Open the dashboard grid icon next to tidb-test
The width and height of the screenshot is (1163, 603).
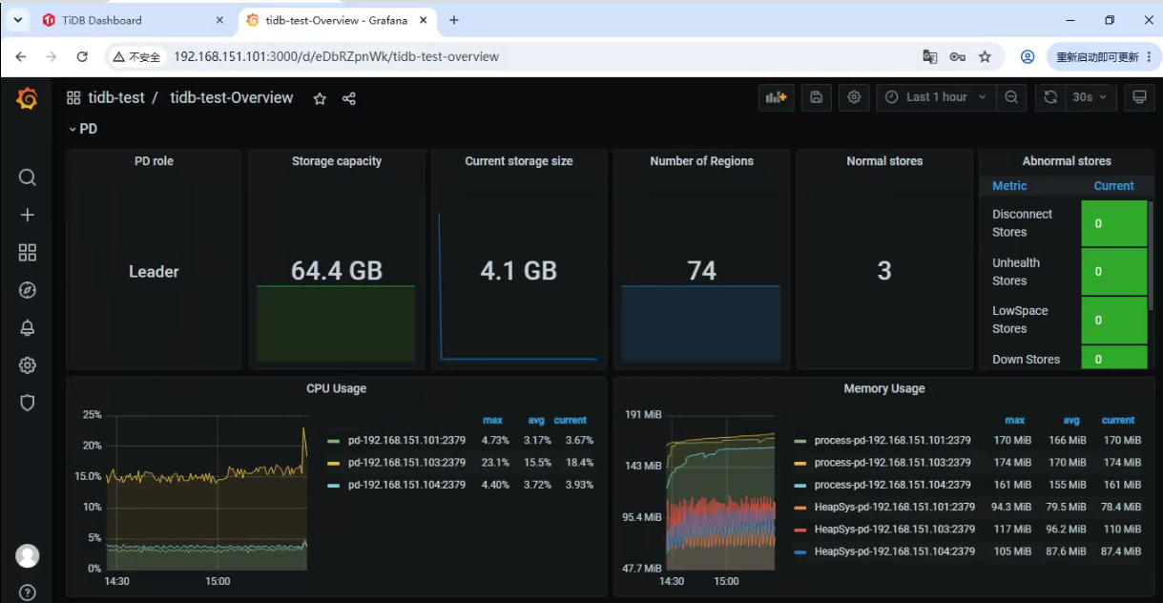(73, 97)
